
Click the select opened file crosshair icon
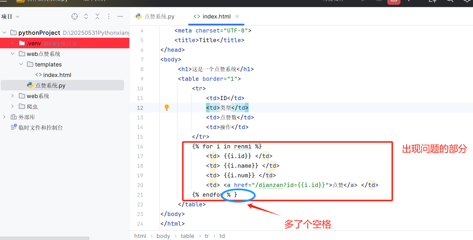click(x=75, y=16)
